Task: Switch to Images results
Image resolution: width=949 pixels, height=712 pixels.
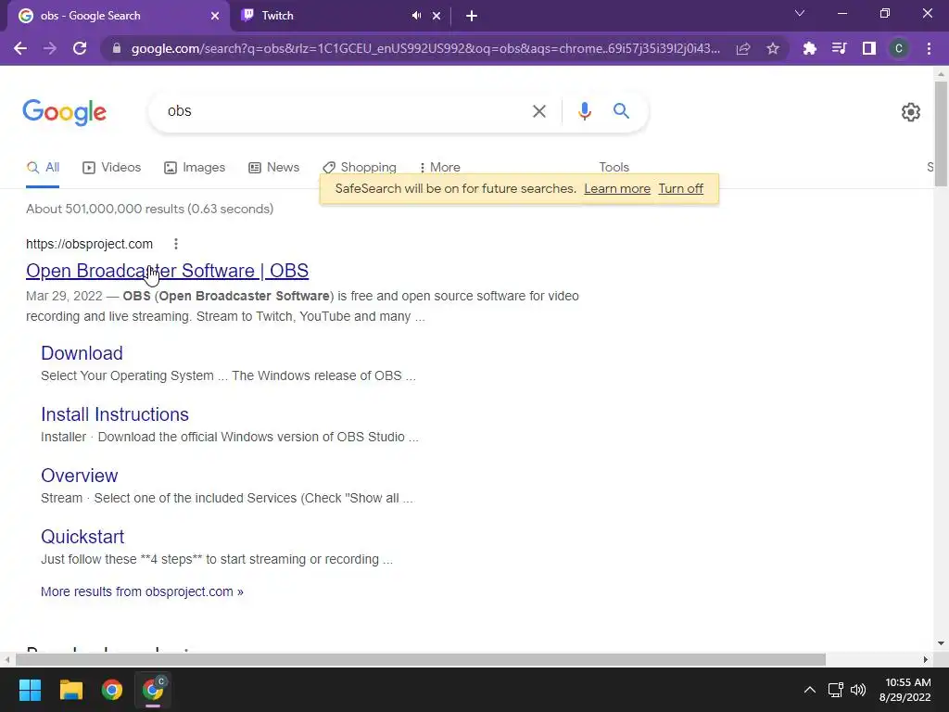Action: pyautogui.click(x=195, y=167)
